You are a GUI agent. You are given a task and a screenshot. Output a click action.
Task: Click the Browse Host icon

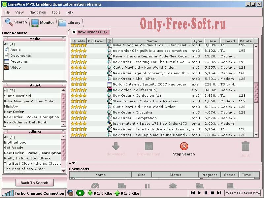pos(149,146)
